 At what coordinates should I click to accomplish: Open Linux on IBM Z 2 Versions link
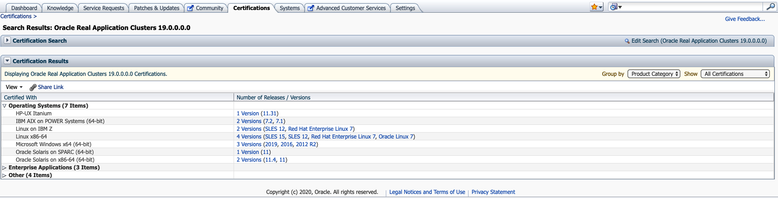point(249,129)
